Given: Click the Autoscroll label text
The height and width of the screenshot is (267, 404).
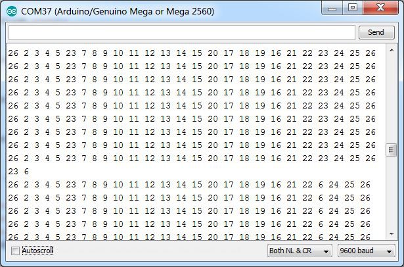Looking at the screenshot, I should [x=37, y=251].
